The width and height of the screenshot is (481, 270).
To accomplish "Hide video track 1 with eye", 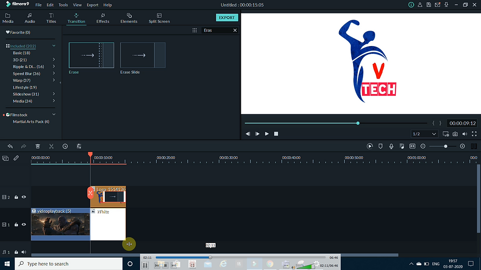I will 24,224.
